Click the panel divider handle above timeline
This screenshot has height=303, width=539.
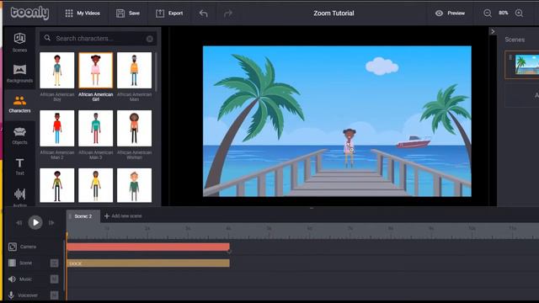tap(312, 208)
